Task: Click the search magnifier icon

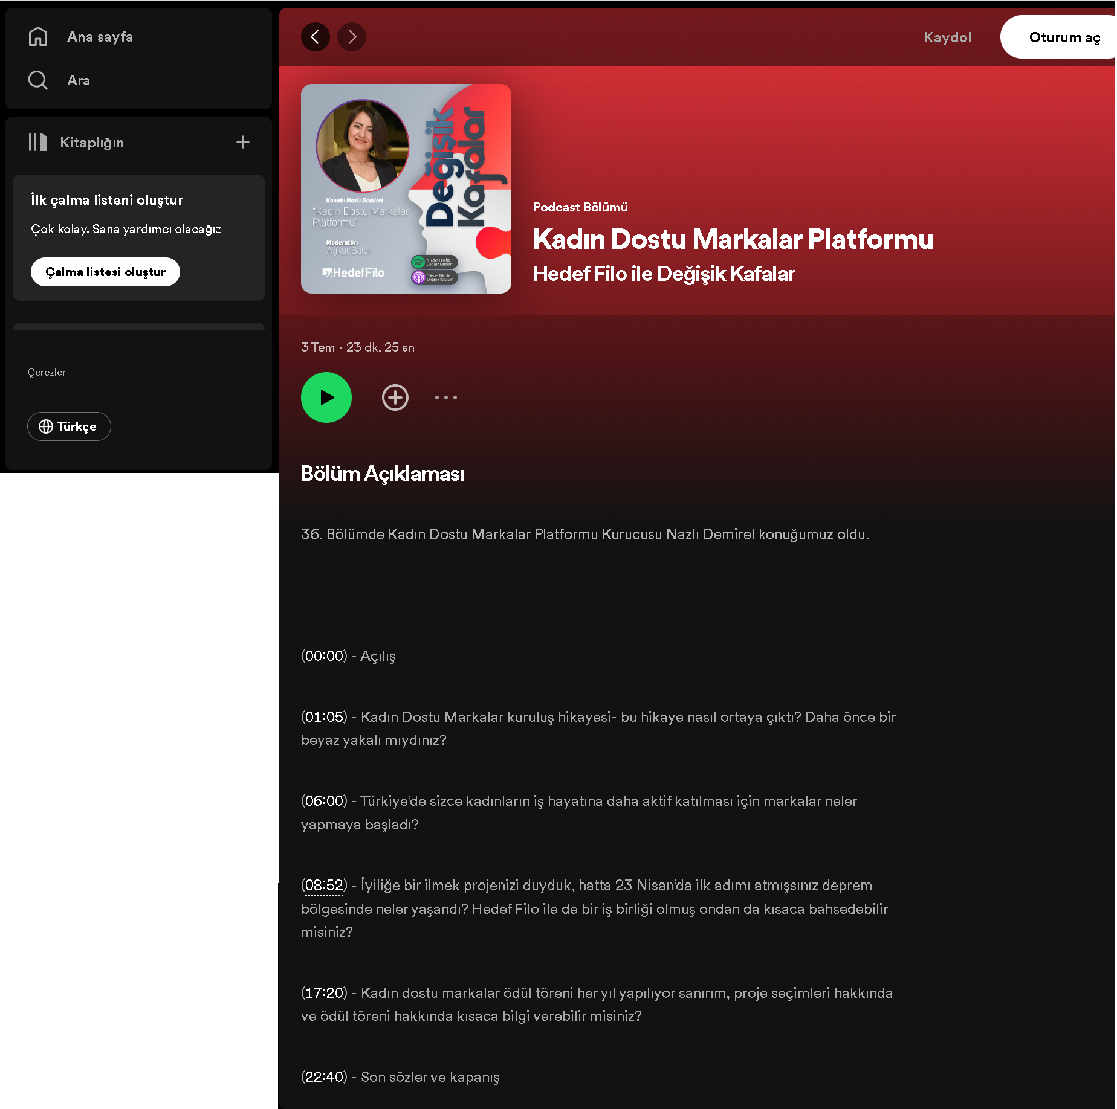Action: tap(38, 80)
